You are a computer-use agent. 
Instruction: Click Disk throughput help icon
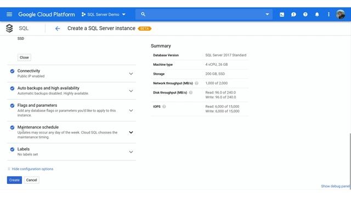point(191,92)
